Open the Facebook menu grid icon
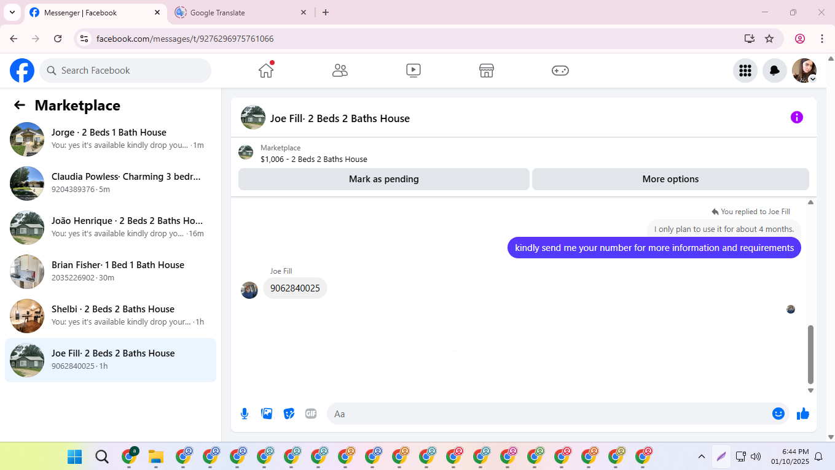The image size is (835, 470). (x=745, y=71)
